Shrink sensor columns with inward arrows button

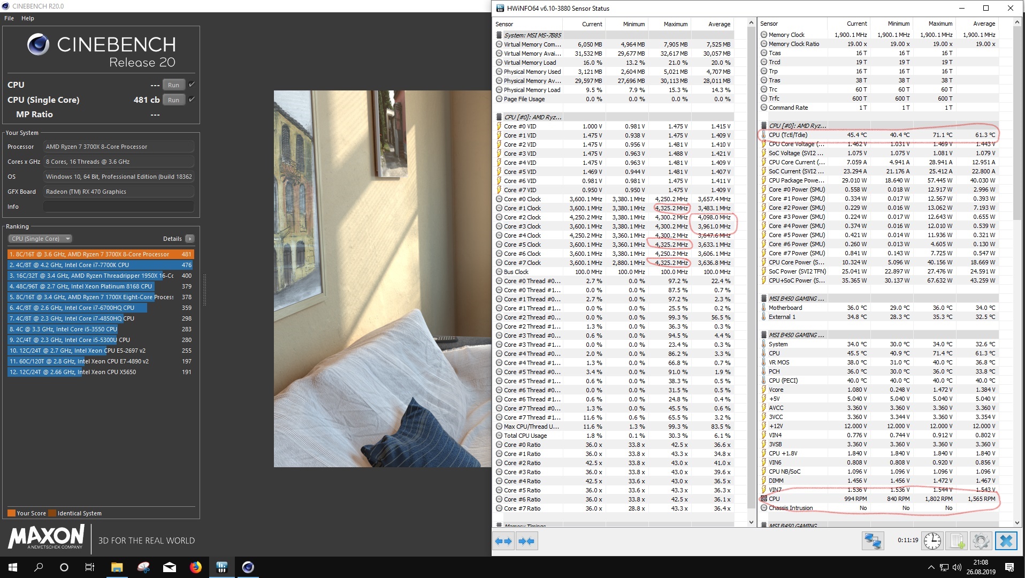526,541
